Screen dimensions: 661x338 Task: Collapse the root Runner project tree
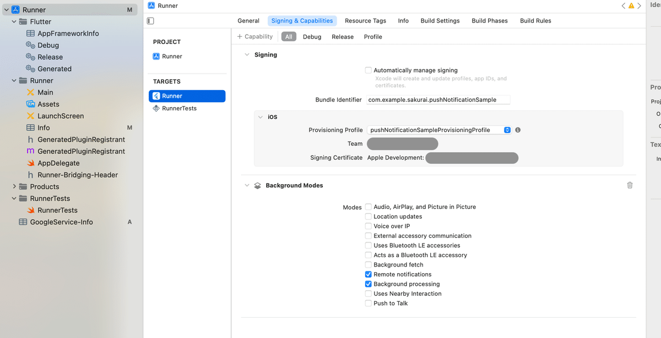coord(7,10)
